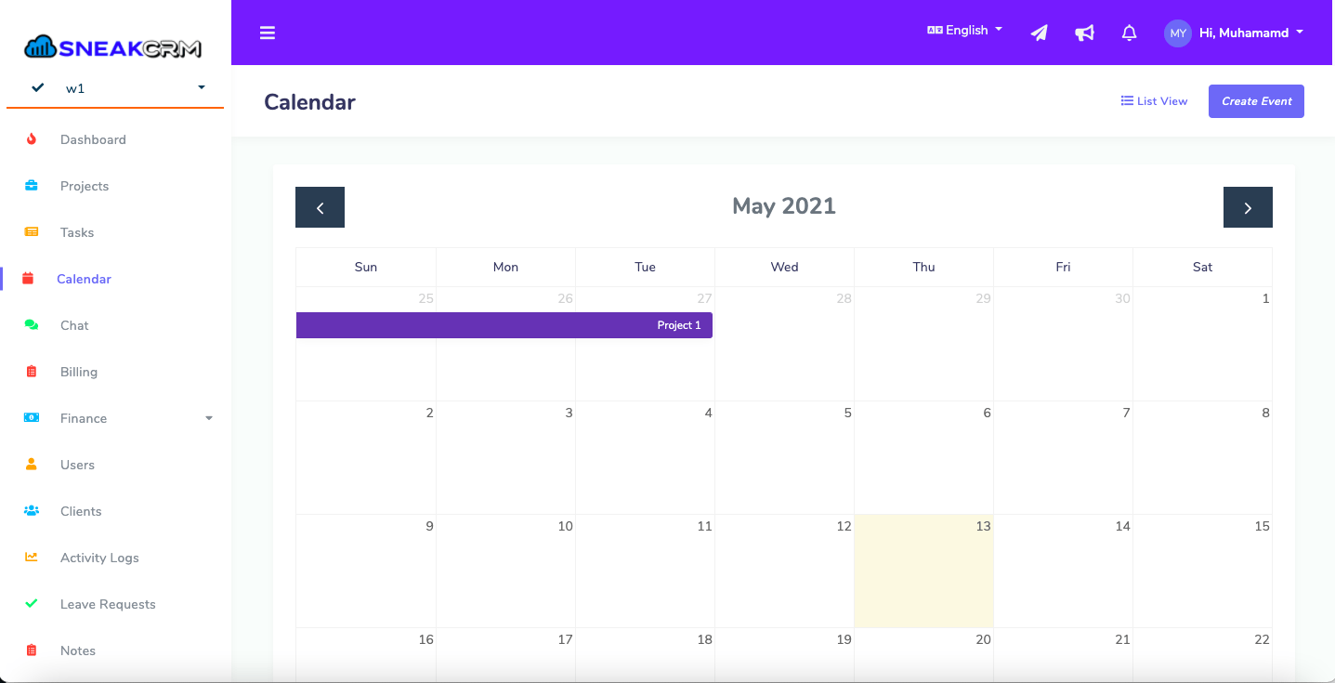Click the Projects briefcase icon
Image resolution: width=1335 pixels, height=683 pixels.
click(32, 186)
